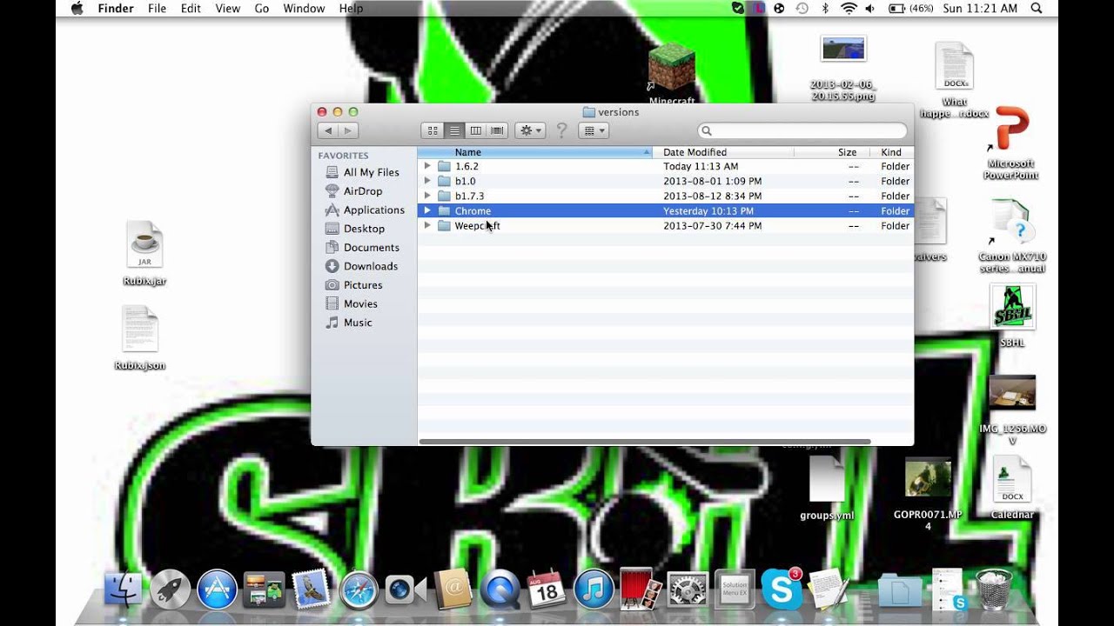
Task: Open App Store from the Dock
Action: coord(217,589)
